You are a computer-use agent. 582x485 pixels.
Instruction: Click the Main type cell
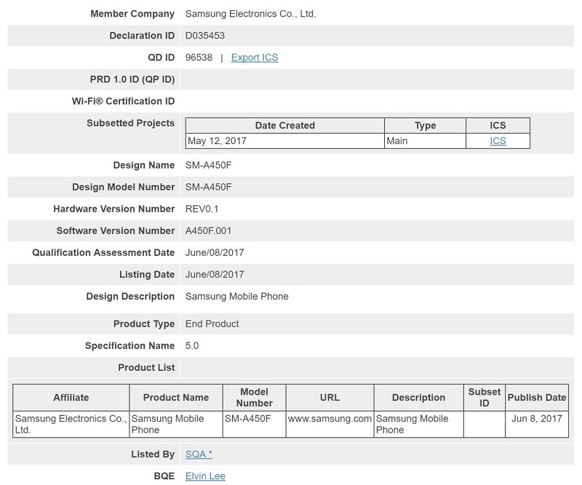[425, 141]
